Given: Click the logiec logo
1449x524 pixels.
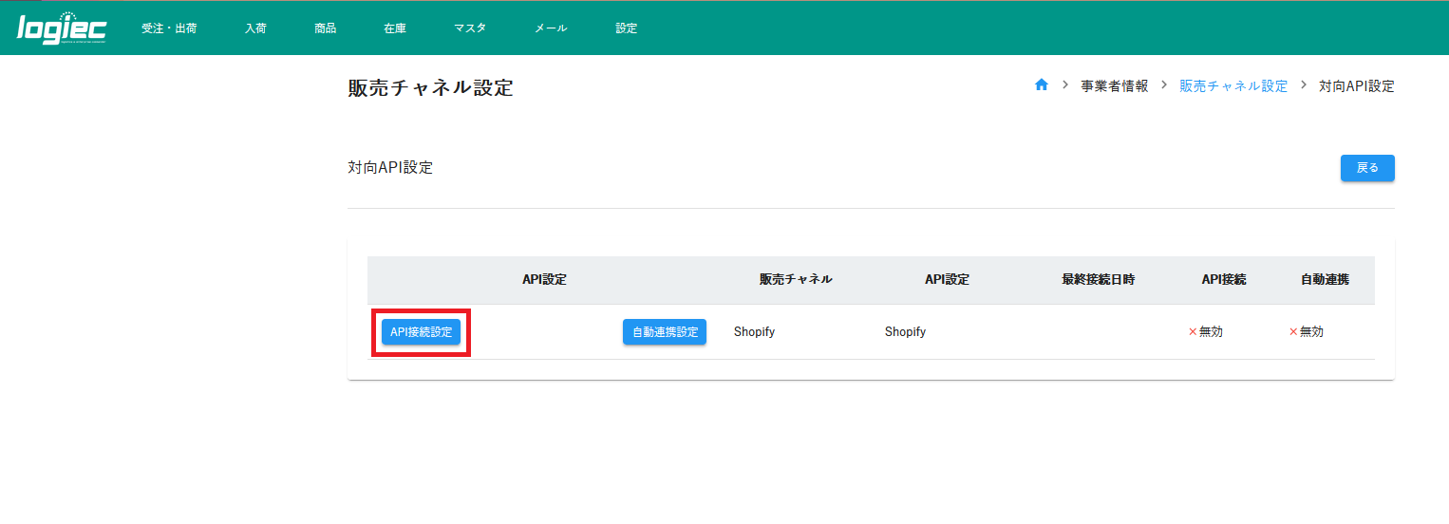Looking at the screenshot, I should click(x=62, y=28).
